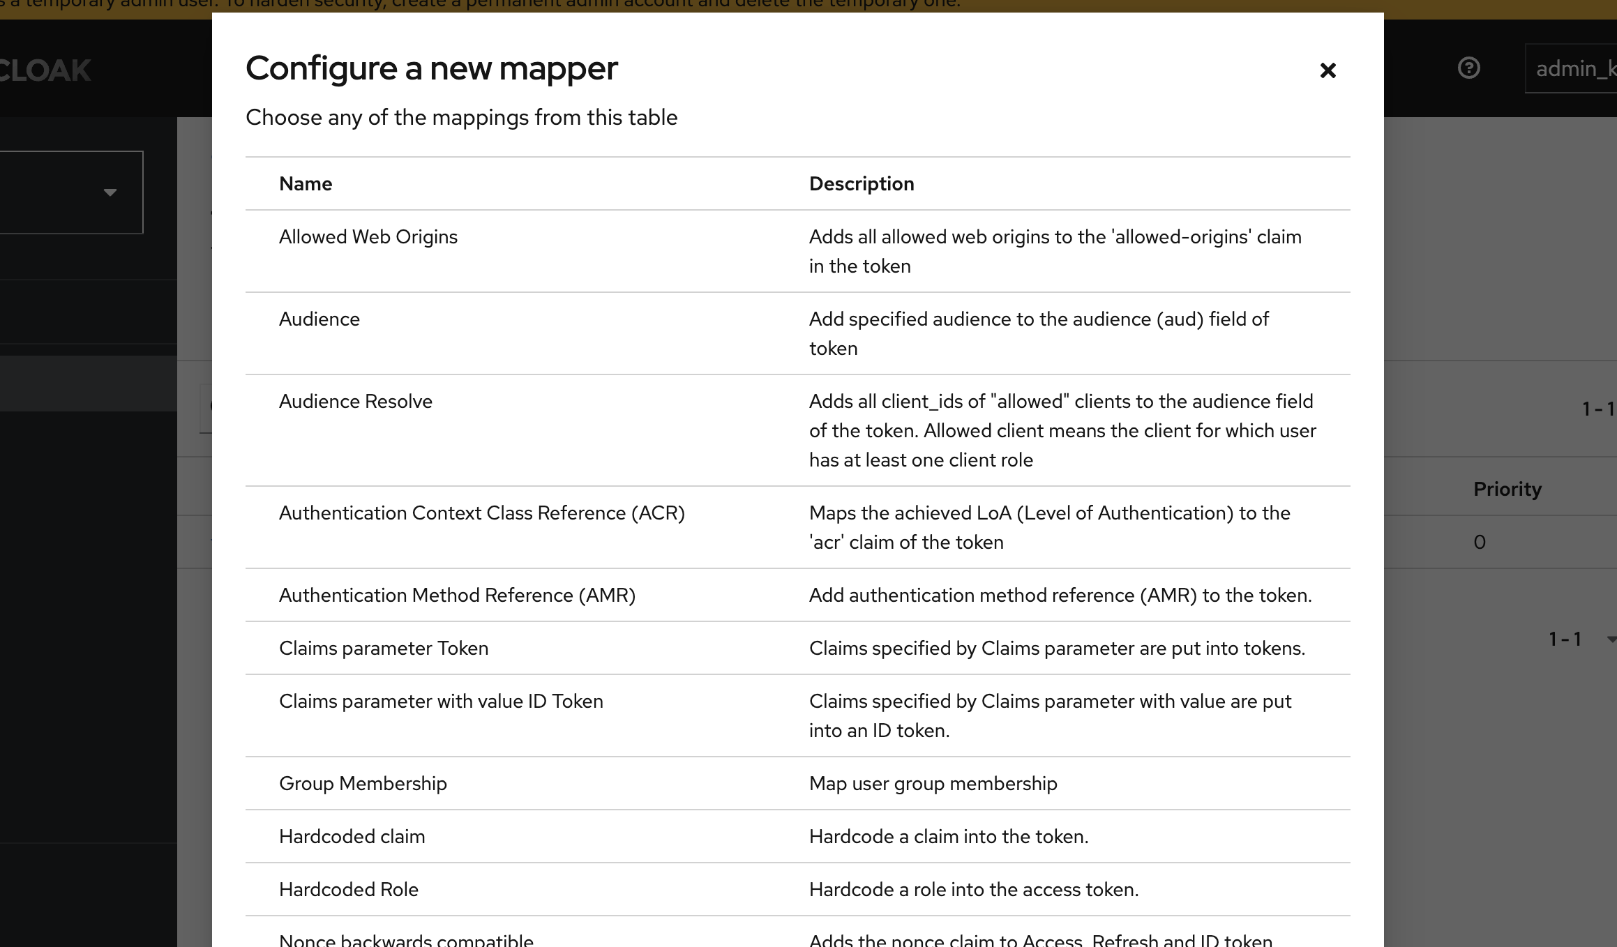
Task: Select the Hardcoded claim mapper
Action: pyautogui.click(x=352, y=837)
